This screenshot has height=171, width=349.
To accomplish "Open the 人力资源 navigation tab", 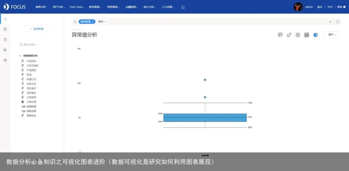I will point(168,7).
